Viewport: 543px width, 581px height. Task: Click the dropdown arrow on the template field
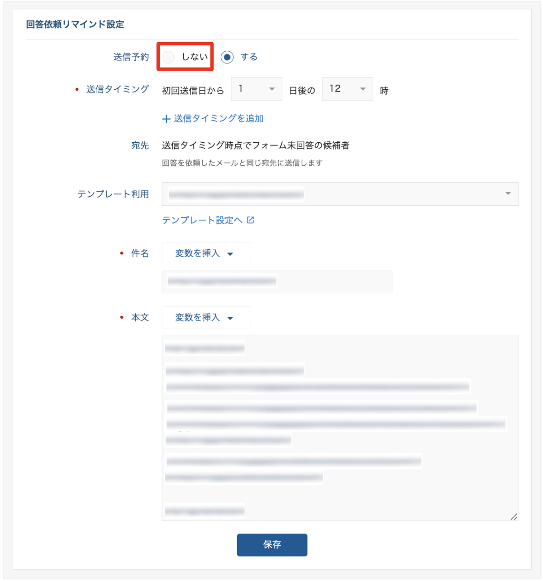509,194
